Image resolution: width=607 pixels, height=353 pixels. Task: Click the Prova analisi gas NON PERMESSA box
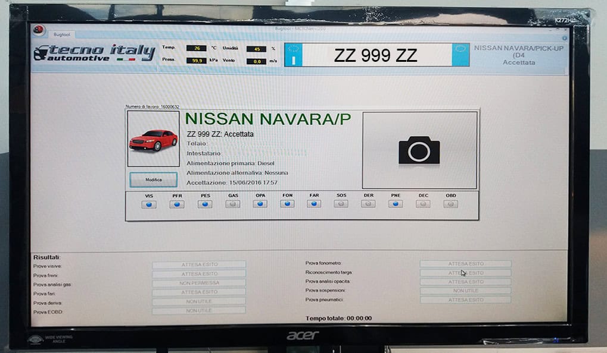point(199,283)
